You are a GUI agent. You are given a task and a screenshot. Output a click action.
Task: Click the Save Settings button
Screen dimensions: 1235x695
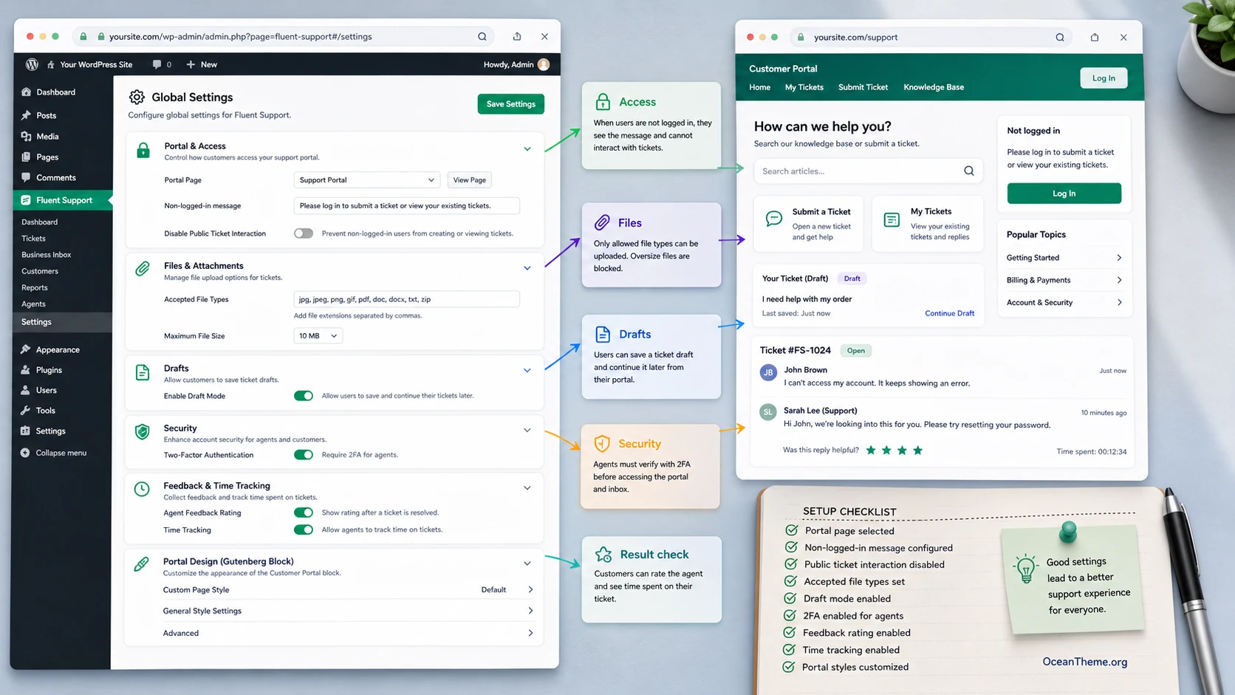click(x=511, y=104)
